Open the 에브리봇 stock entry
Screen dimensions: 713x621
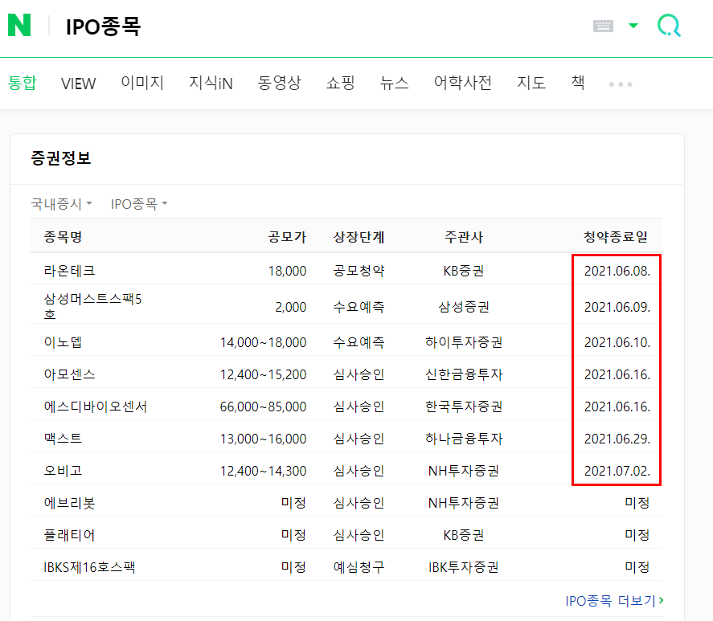pyautogui.click(x=69, y=503)
